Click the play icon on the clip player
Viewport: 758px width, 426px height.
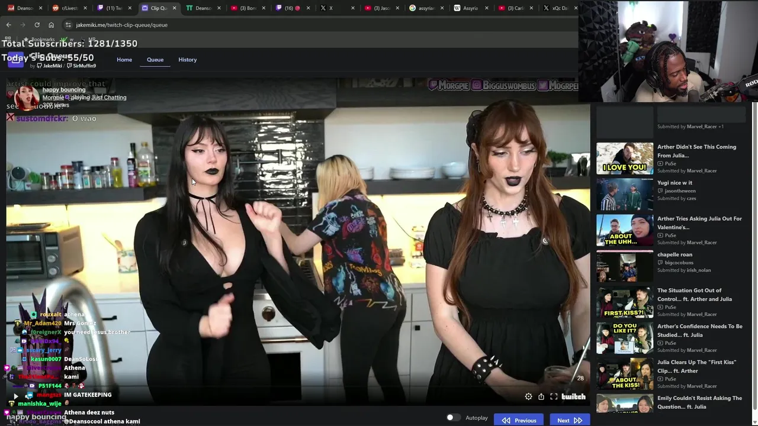[15, 396]
